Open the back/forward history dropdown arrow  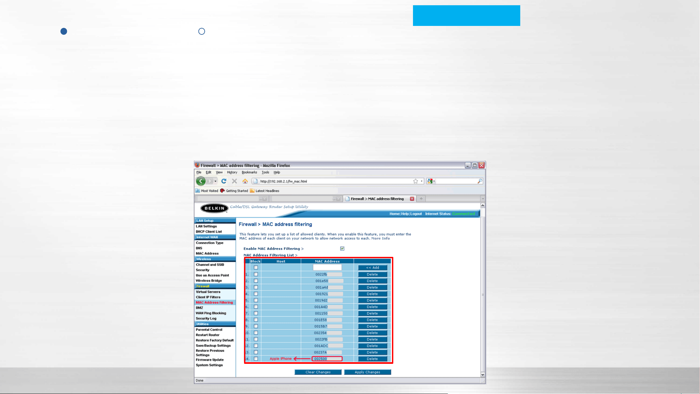tap(216, 181)
